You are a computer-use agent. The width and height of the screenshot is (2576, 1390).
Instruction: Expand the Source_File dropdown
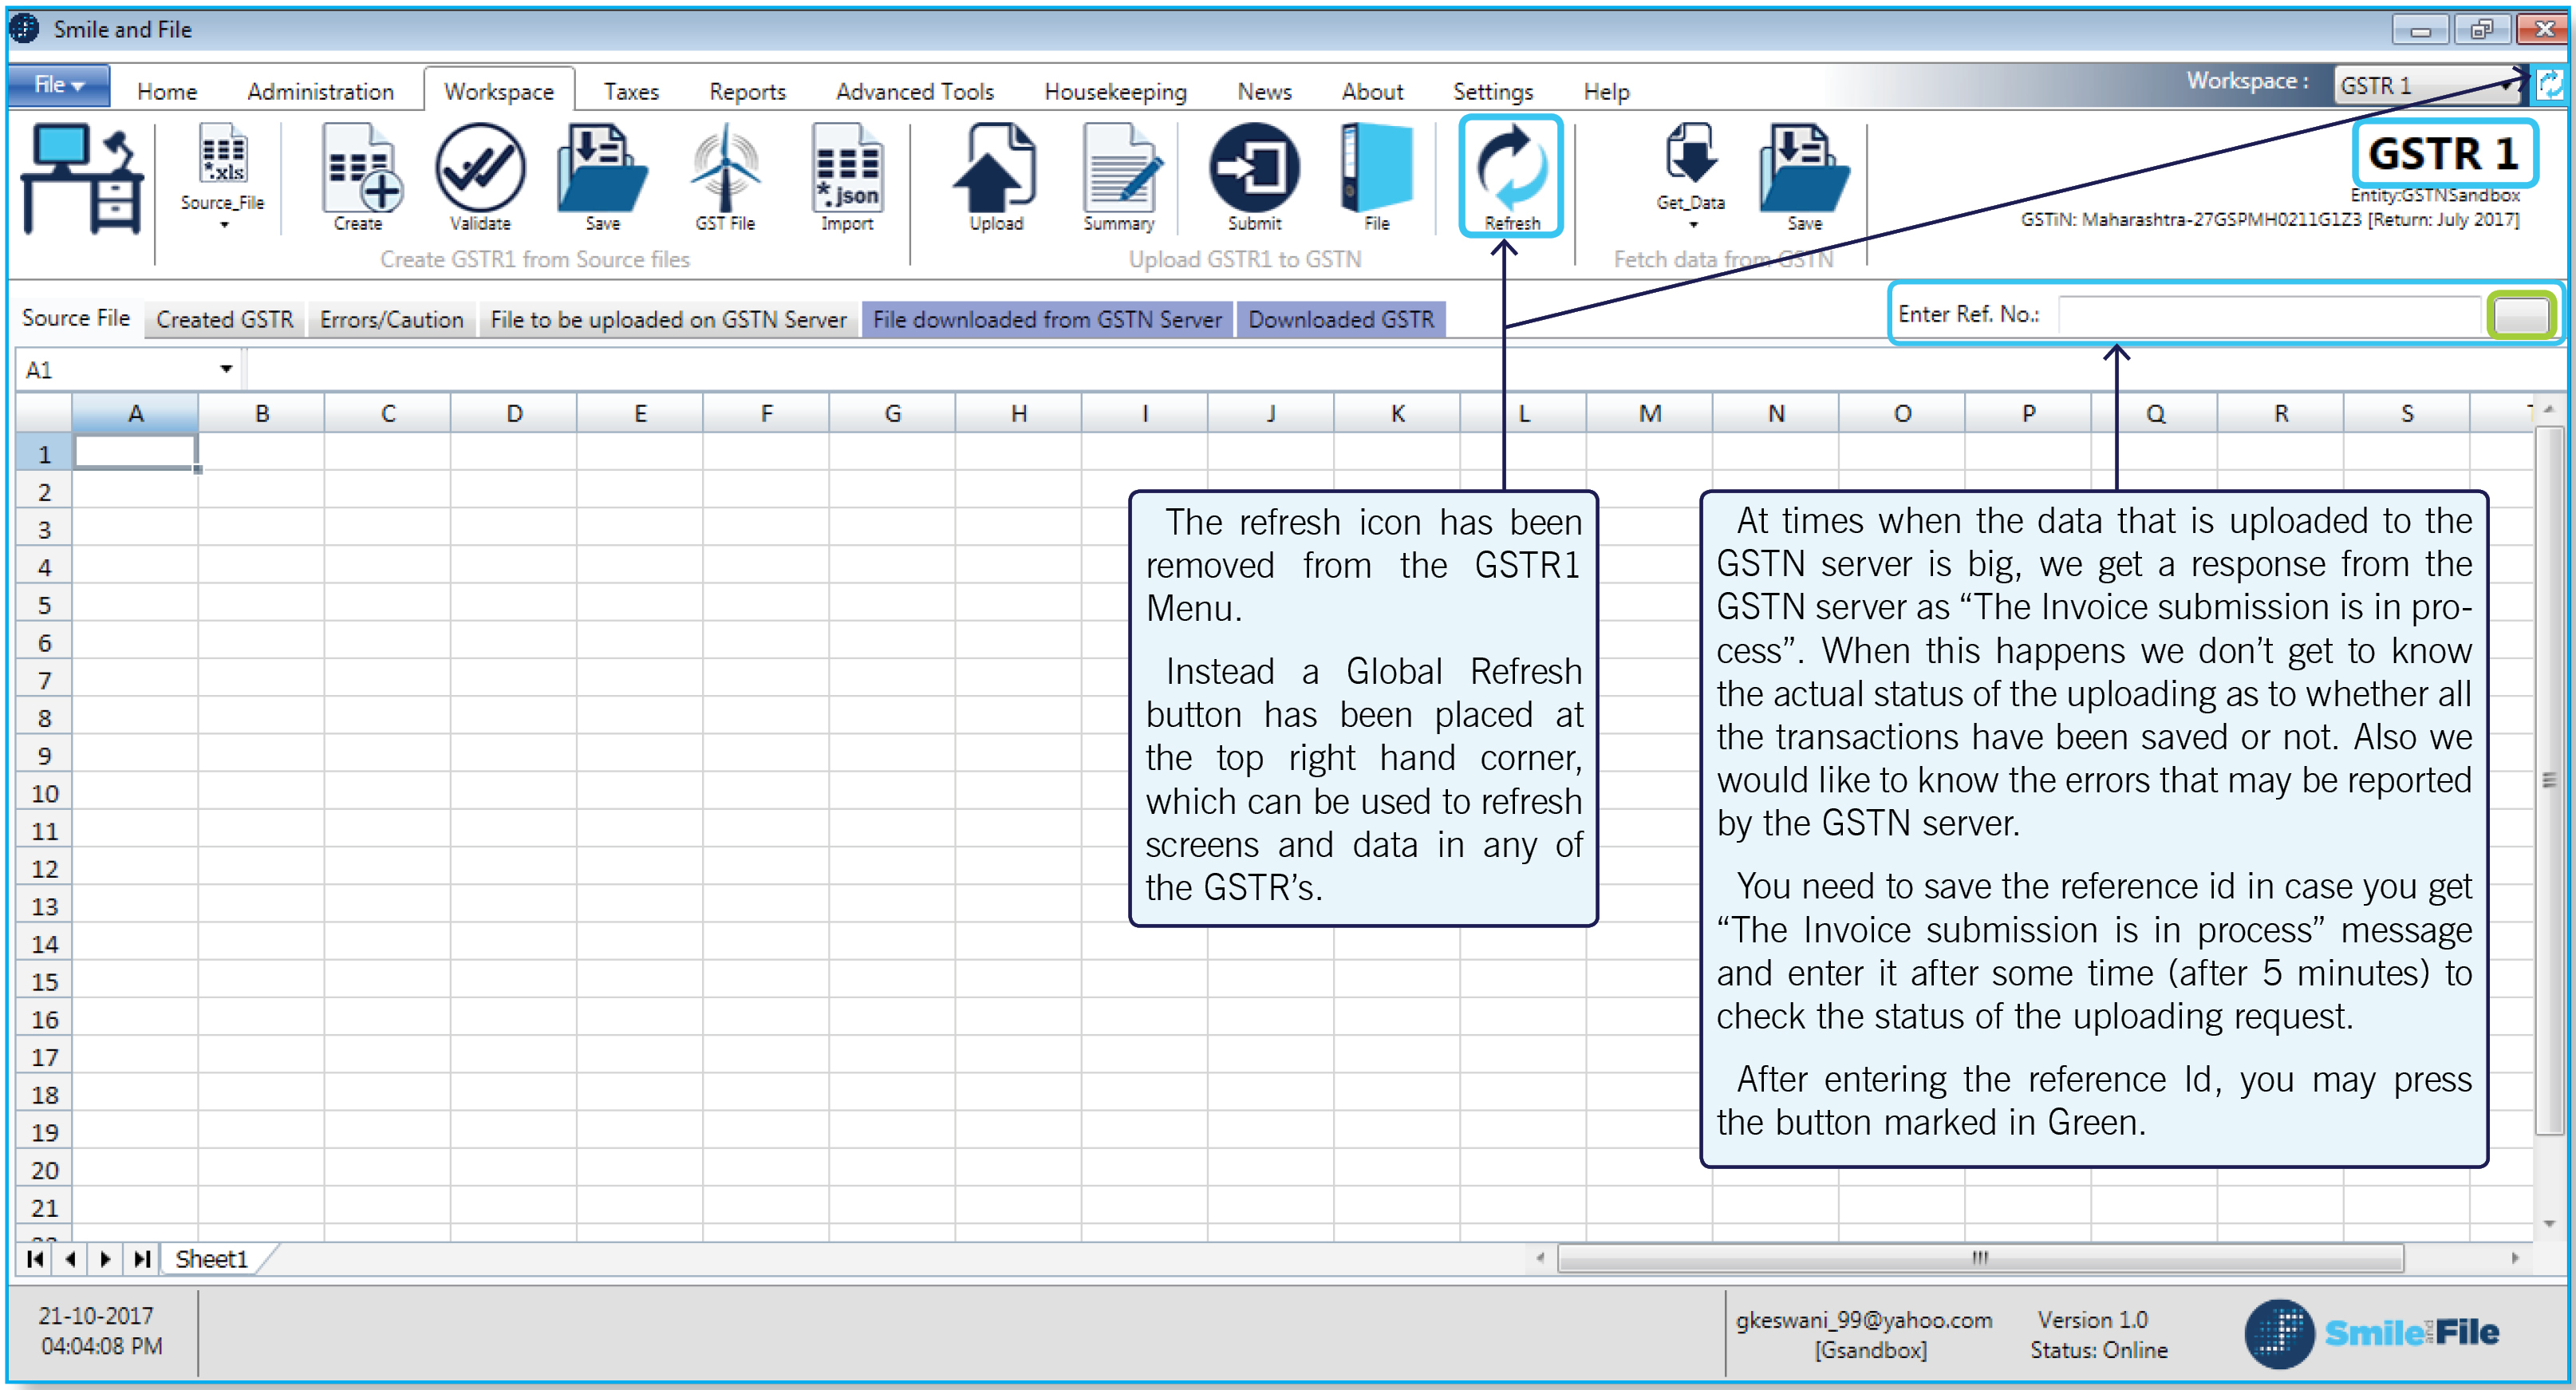click(x=223, y=225)
